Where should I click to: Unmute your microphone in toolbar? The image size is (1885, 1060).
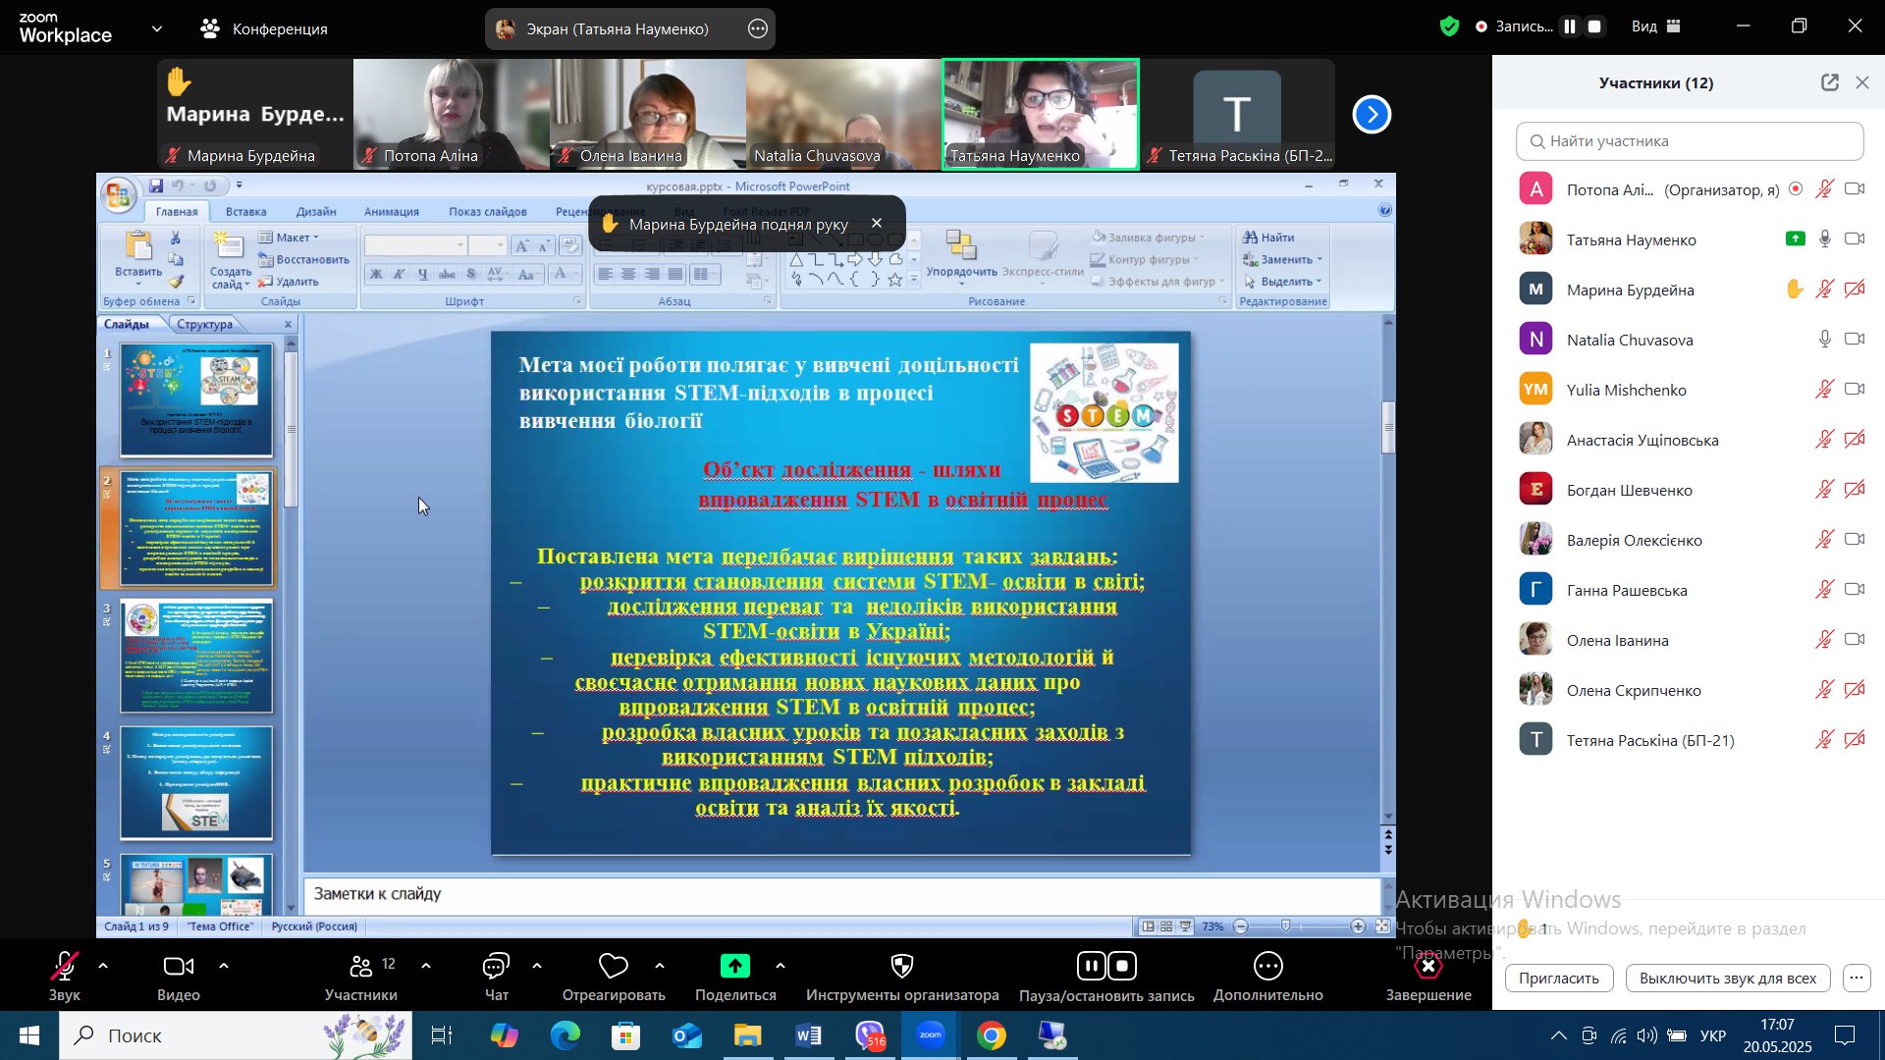click(64, 967)
